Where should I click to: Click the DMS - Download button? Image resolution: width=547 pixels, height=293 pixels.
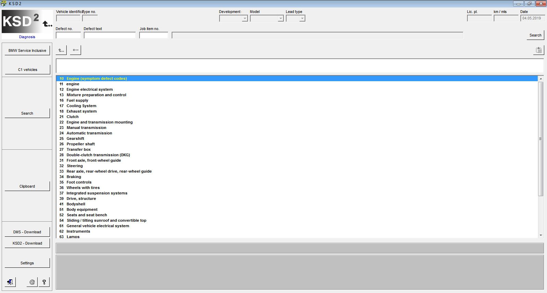click(x=27, y=232)
